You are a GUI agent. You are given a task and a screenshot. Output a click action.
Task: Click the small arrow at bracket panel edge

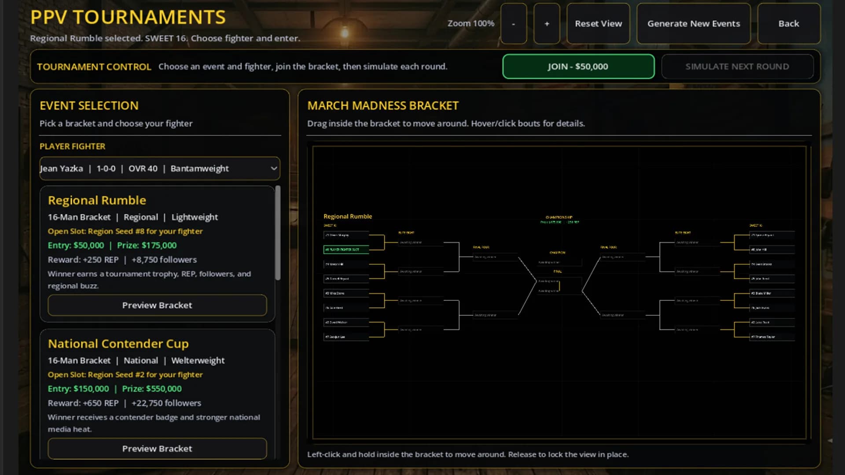coord(830,440)
